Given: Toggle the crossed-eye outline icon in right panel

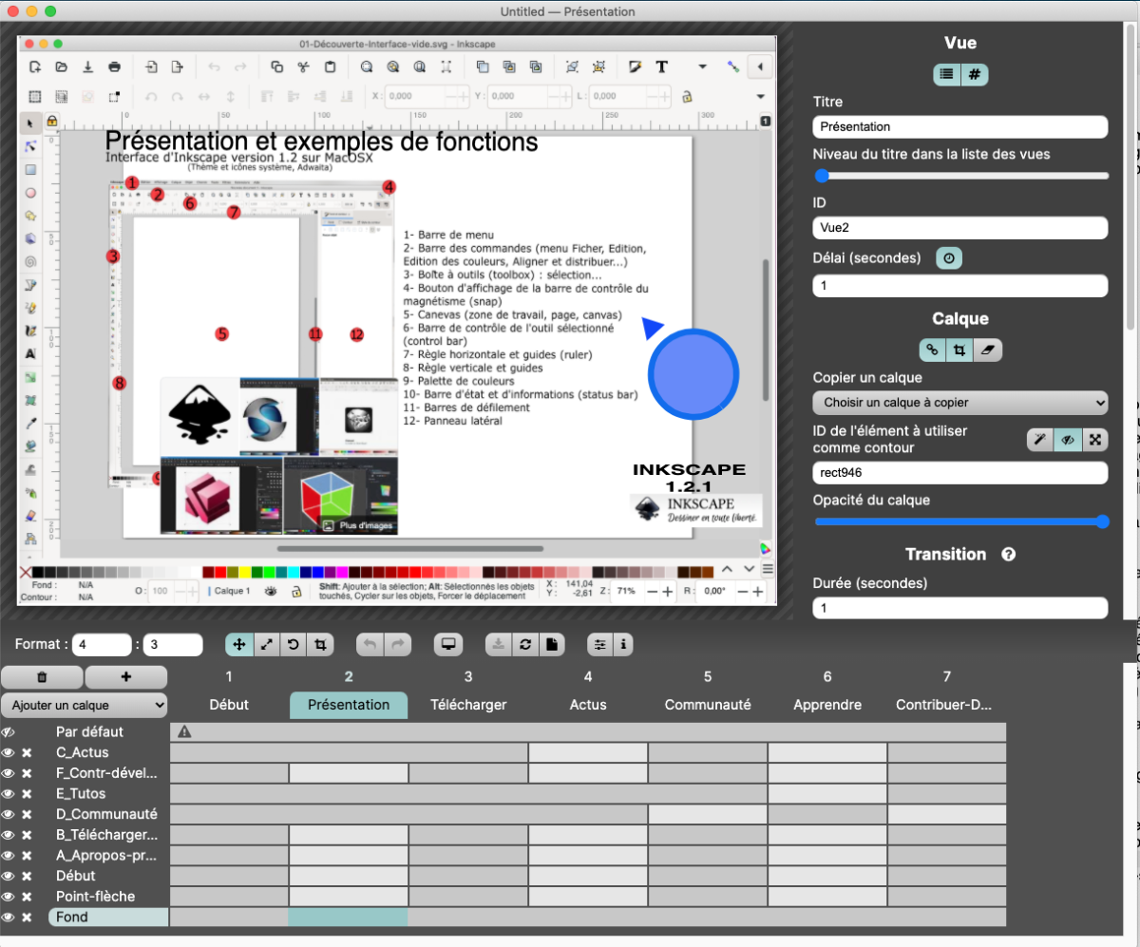Looking at the screenshot, I should (1068, 439).
